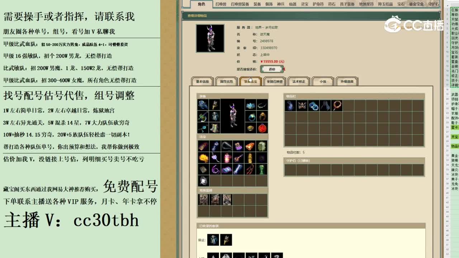Open the 护身符 tab

click(x=318, y=4)
